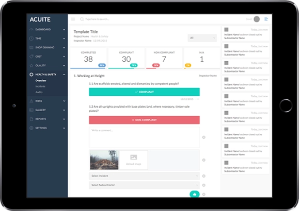The height and width of the screenshot is (211, 299).
Task: Open the All filter dropdown
Action: click(x=202, y=38)
